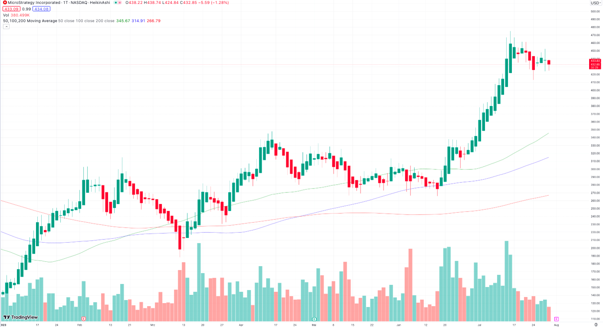Click the blue buy price 434.08 box
603x327 pixels.
(42, 9)
